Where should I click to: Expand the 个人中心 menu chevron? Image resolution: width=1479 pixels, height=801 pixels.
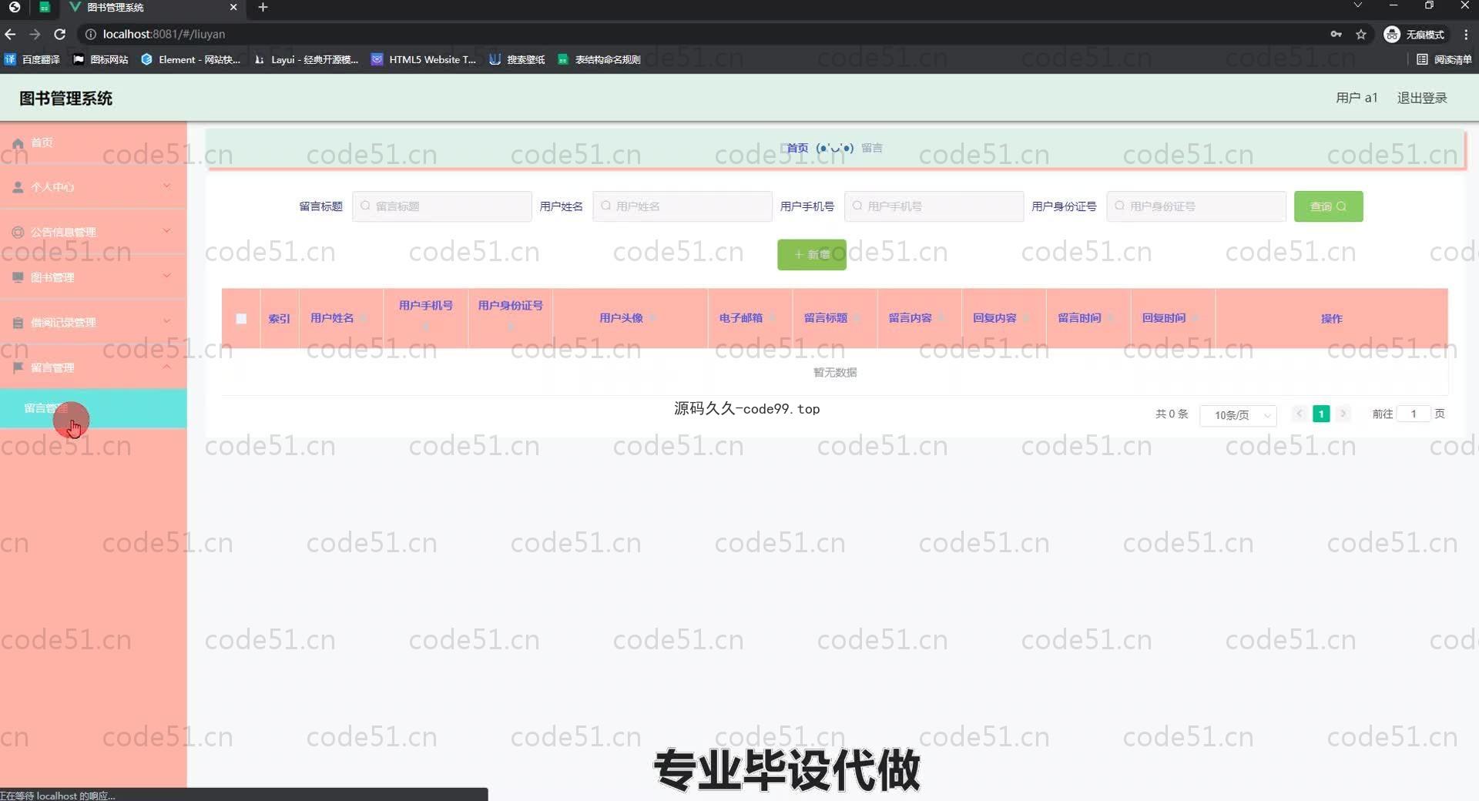pos(167,186)
